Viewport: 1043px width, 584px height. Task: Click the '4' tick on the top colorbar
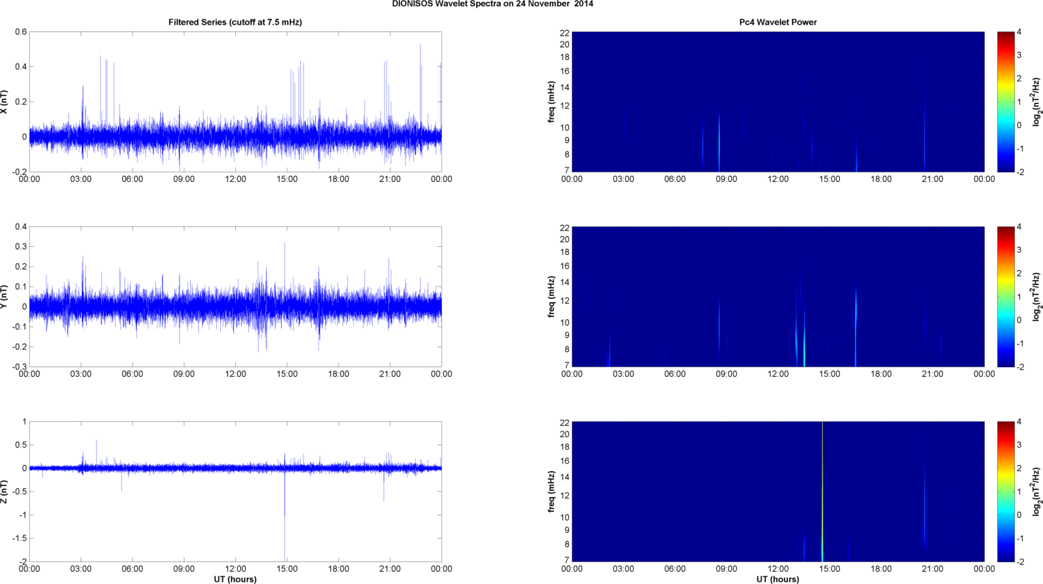[1019, 32]
